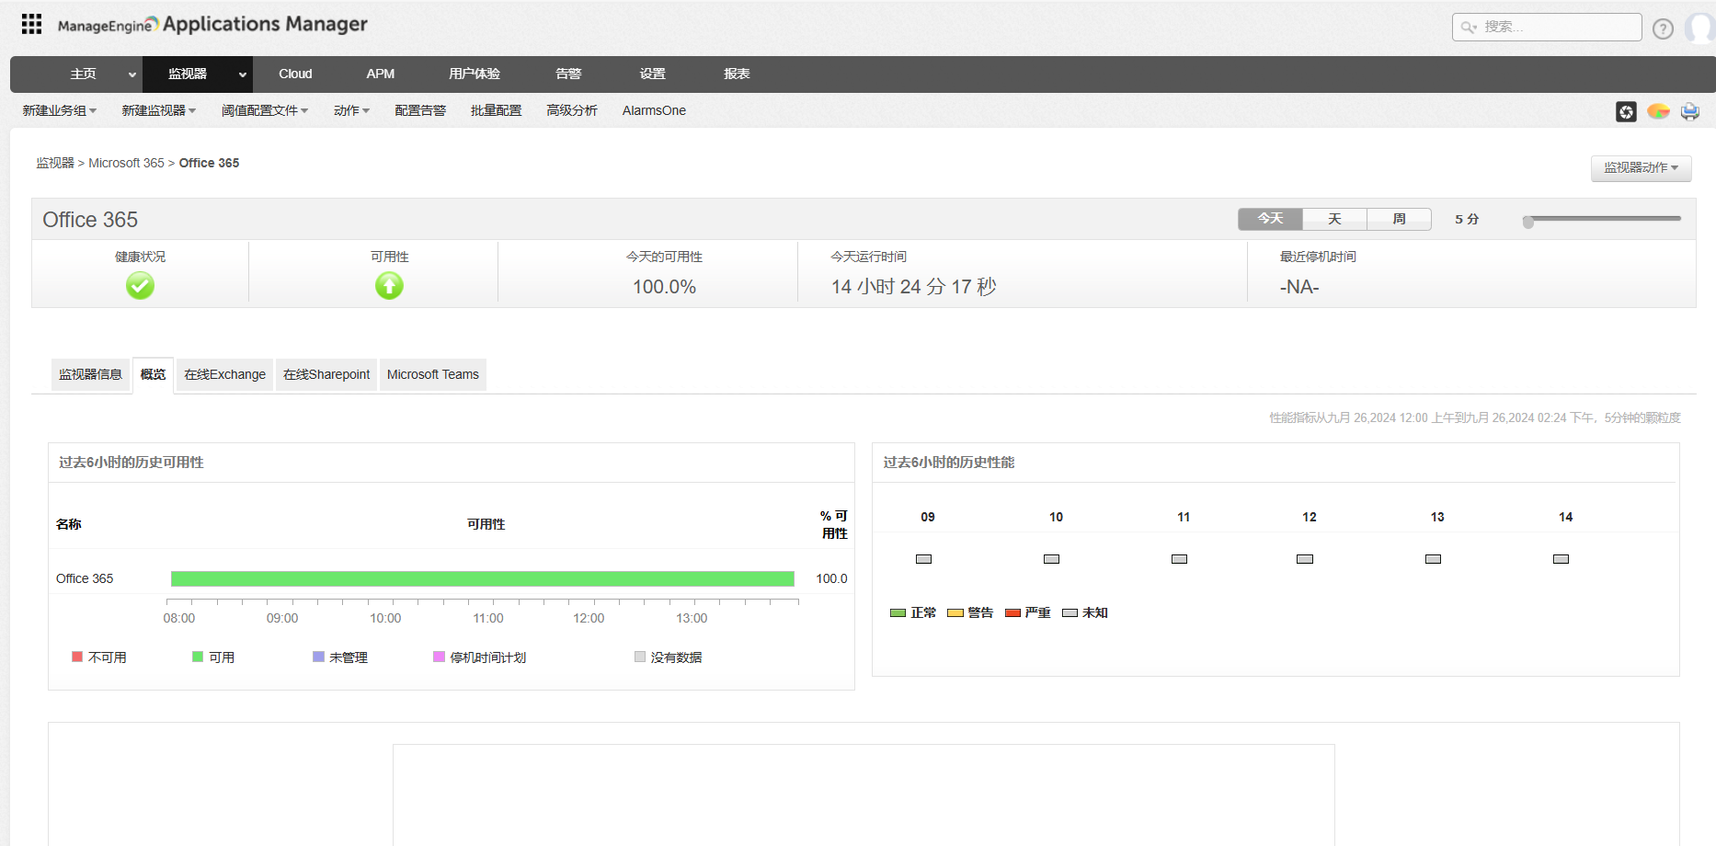Select the 天 time range
Viewport: 1716px width, 846px height.
[1334, 219]
